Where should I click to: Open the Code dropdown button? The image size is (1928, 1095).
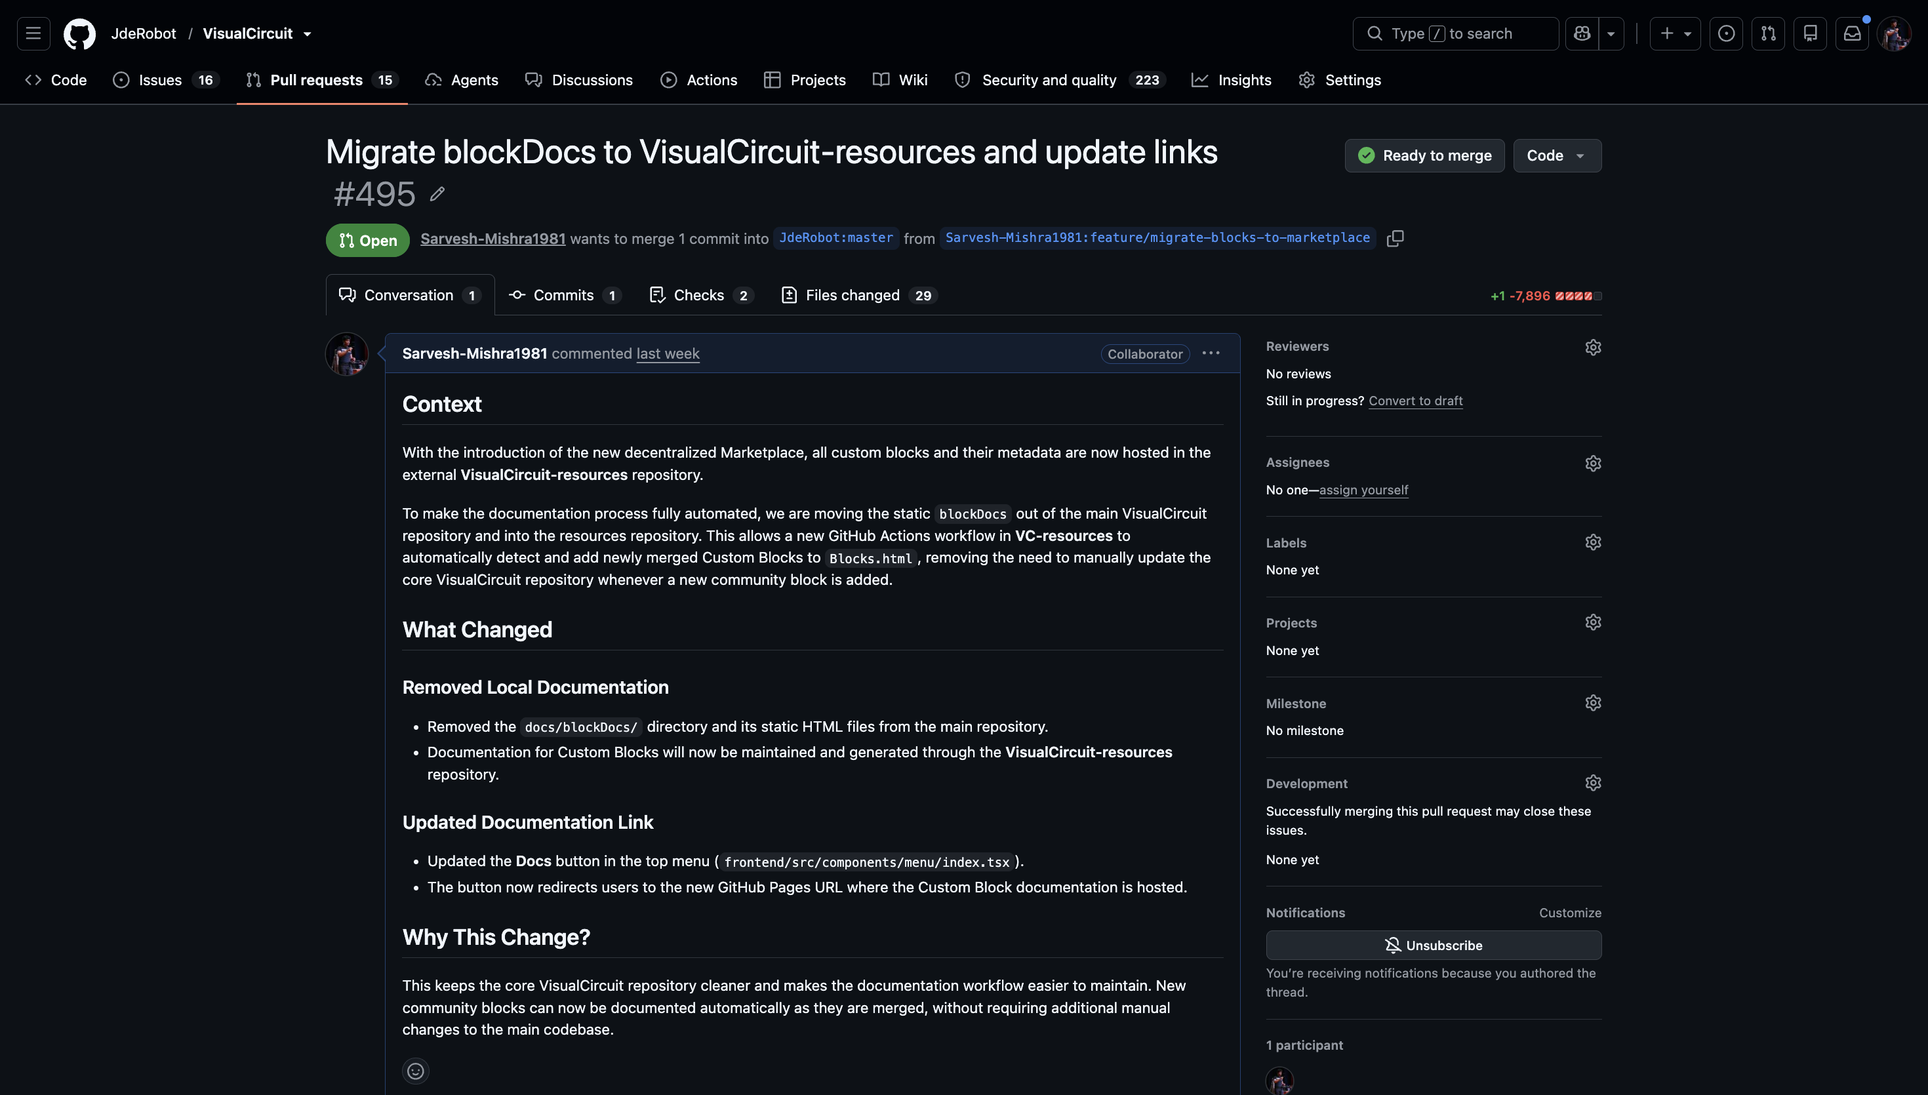tap(1557, 155)
